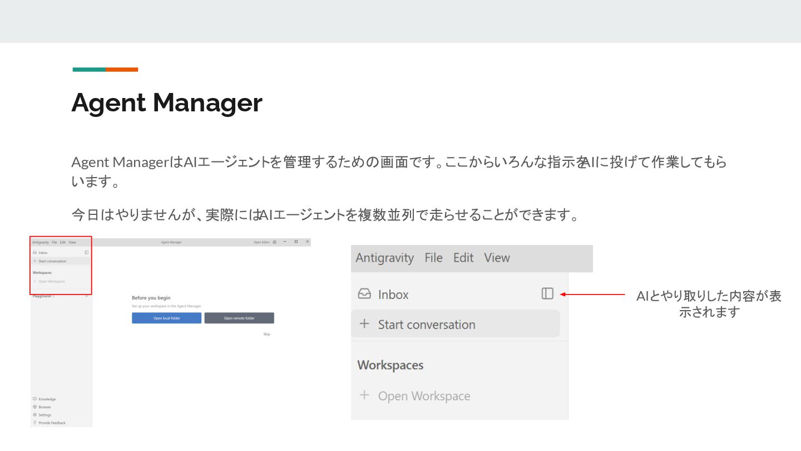Click the blue Open local folder button
This screenshot has width=801, height=451.
166,318
